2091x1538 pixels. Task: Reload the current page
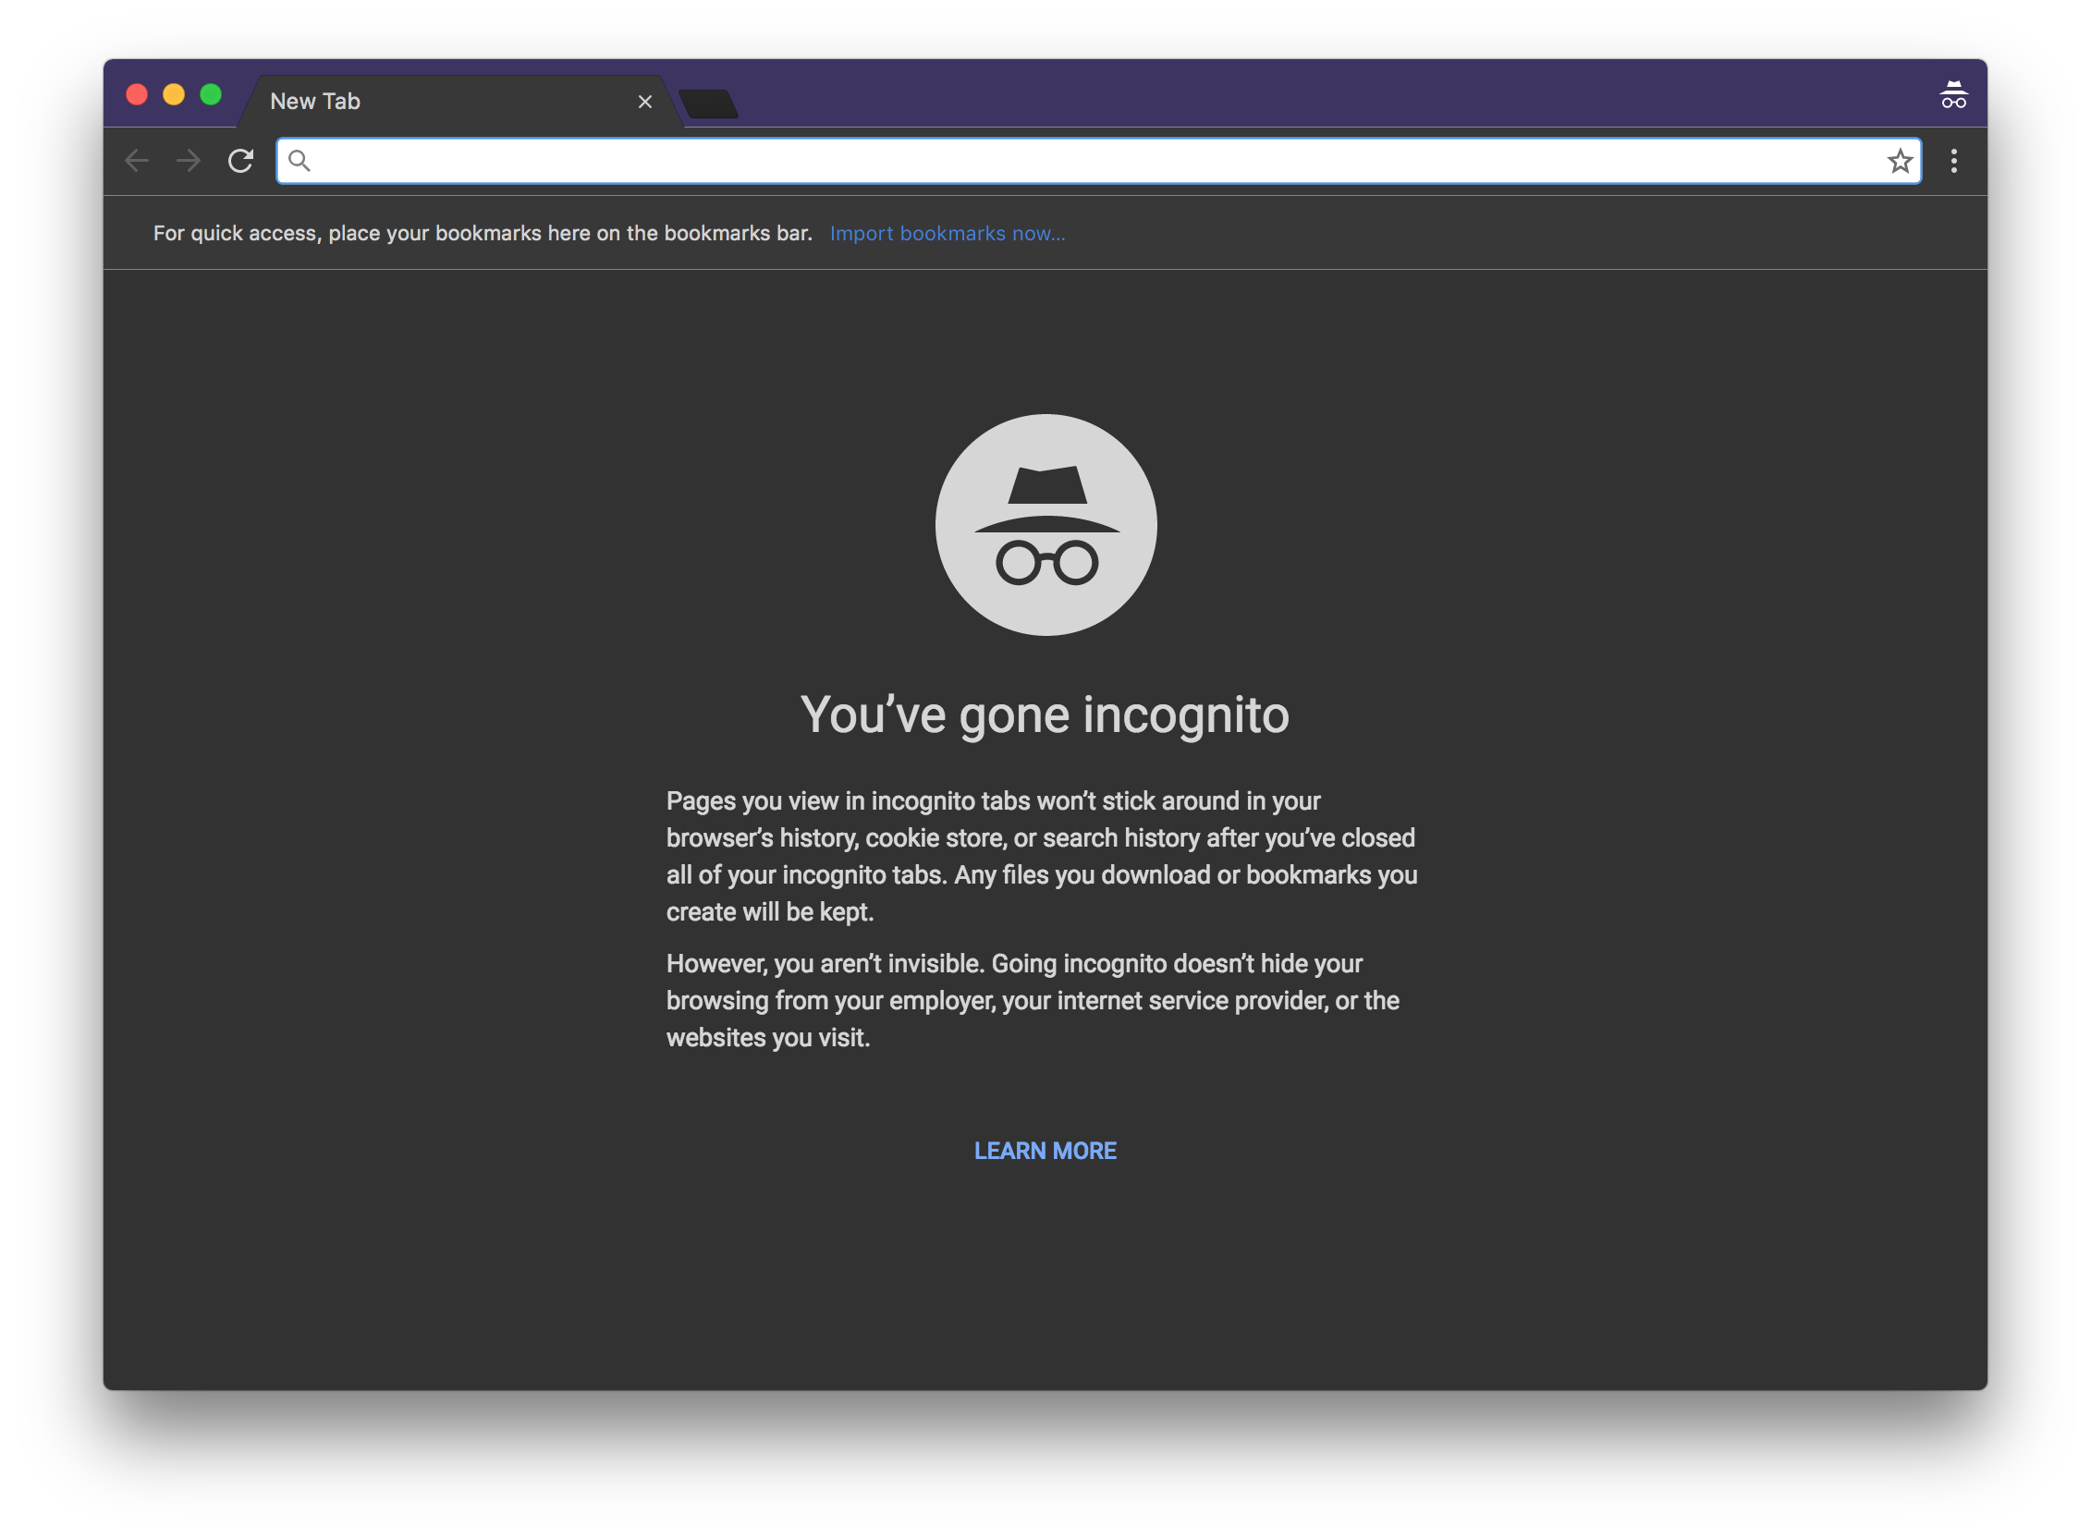[241, 161]
